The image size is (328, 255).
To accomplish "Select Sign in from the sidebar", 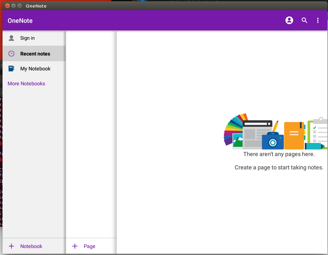I will [x=34, y=38].
